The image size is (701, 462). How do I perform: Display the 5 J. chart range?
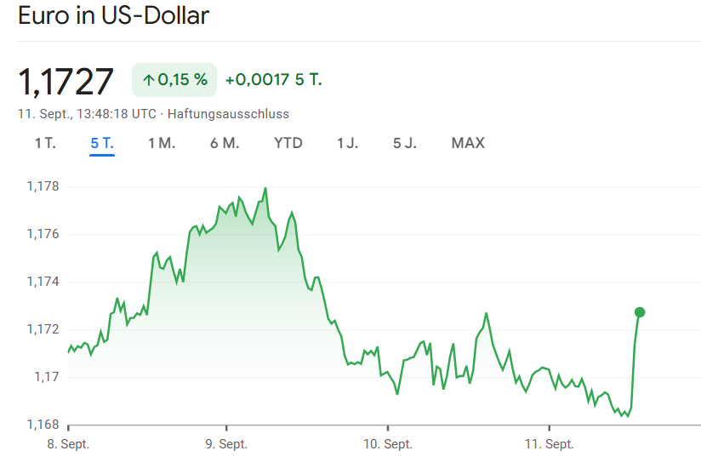tap(405, 143)
